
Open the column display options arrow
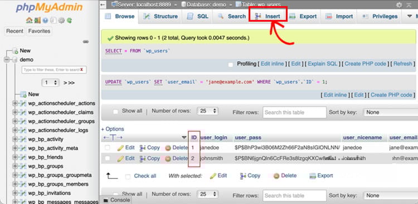(184, 137)
